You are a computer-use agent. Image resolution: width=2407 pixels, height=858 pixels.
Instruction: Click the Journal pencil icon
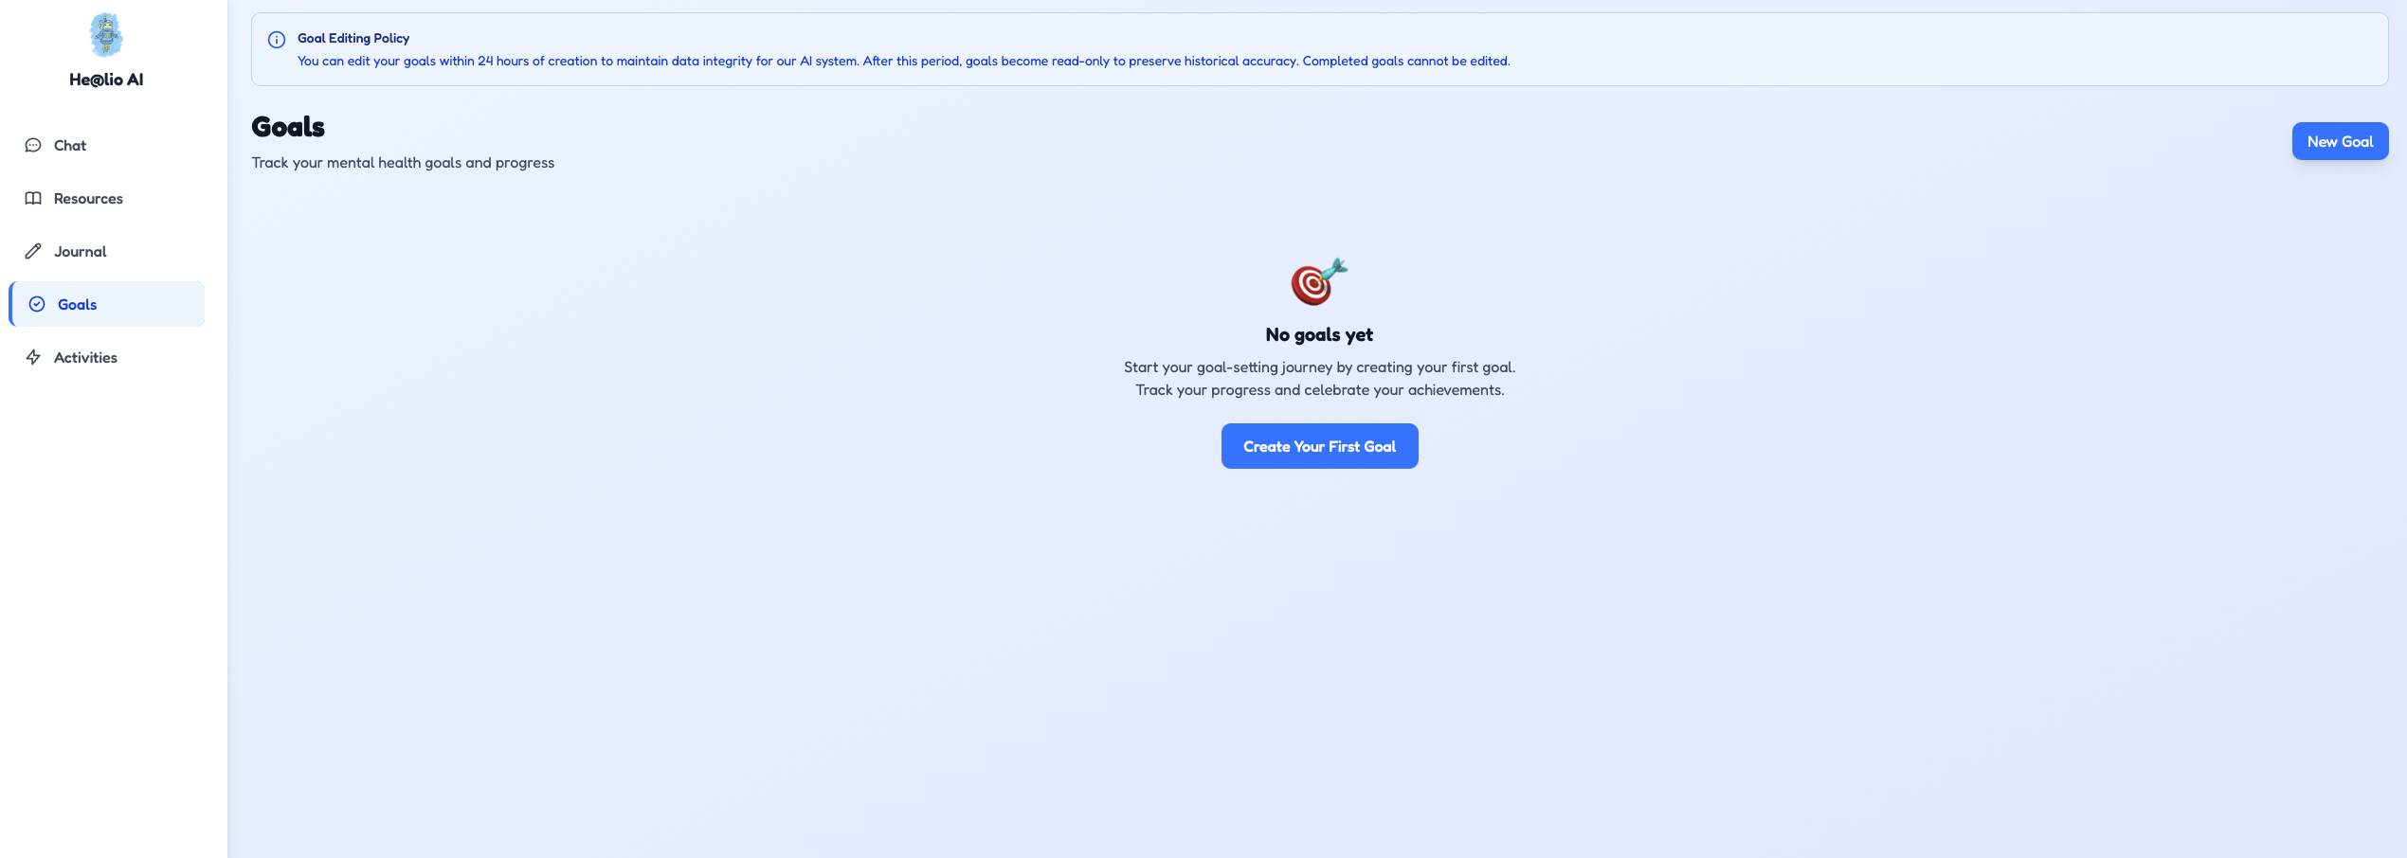coord(33,251)
